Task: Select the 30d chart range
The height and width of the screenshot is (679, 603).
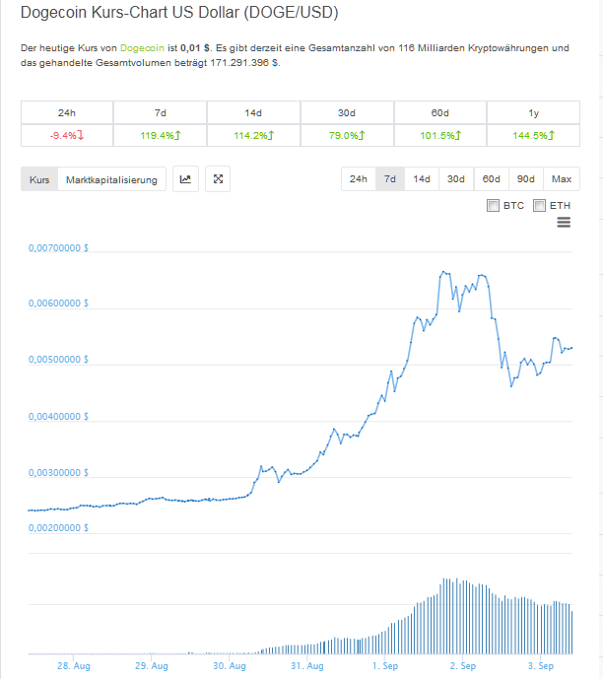Action: click(456, 178)
